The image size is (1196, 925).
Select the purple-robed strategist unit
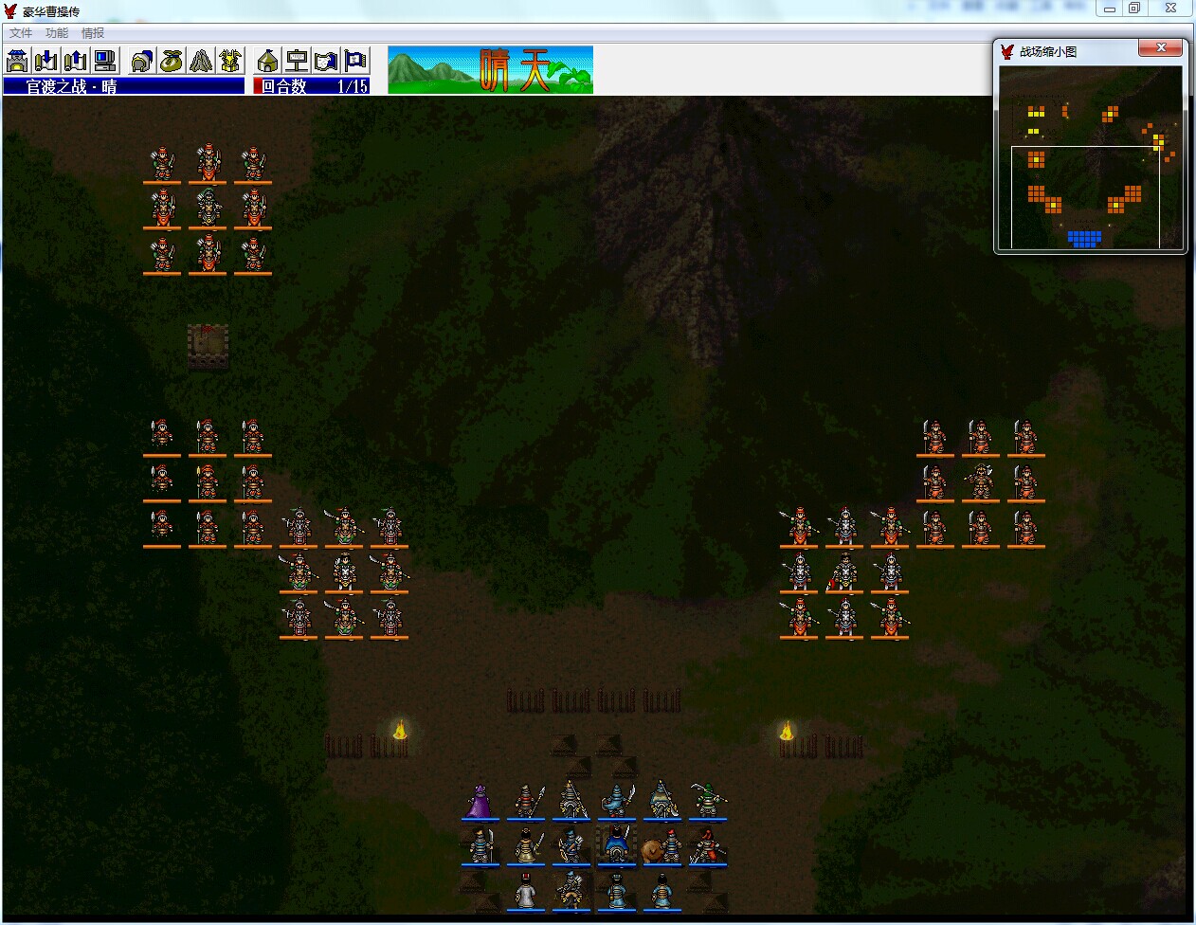(x=480, y=801)
